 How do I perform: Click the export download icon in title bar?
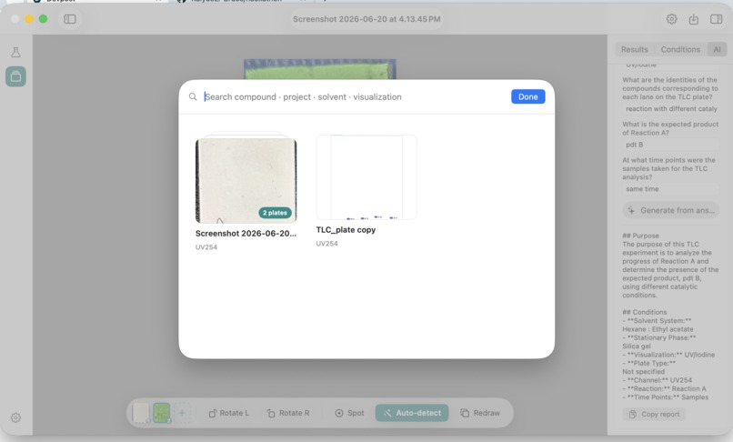pos(694,19)
